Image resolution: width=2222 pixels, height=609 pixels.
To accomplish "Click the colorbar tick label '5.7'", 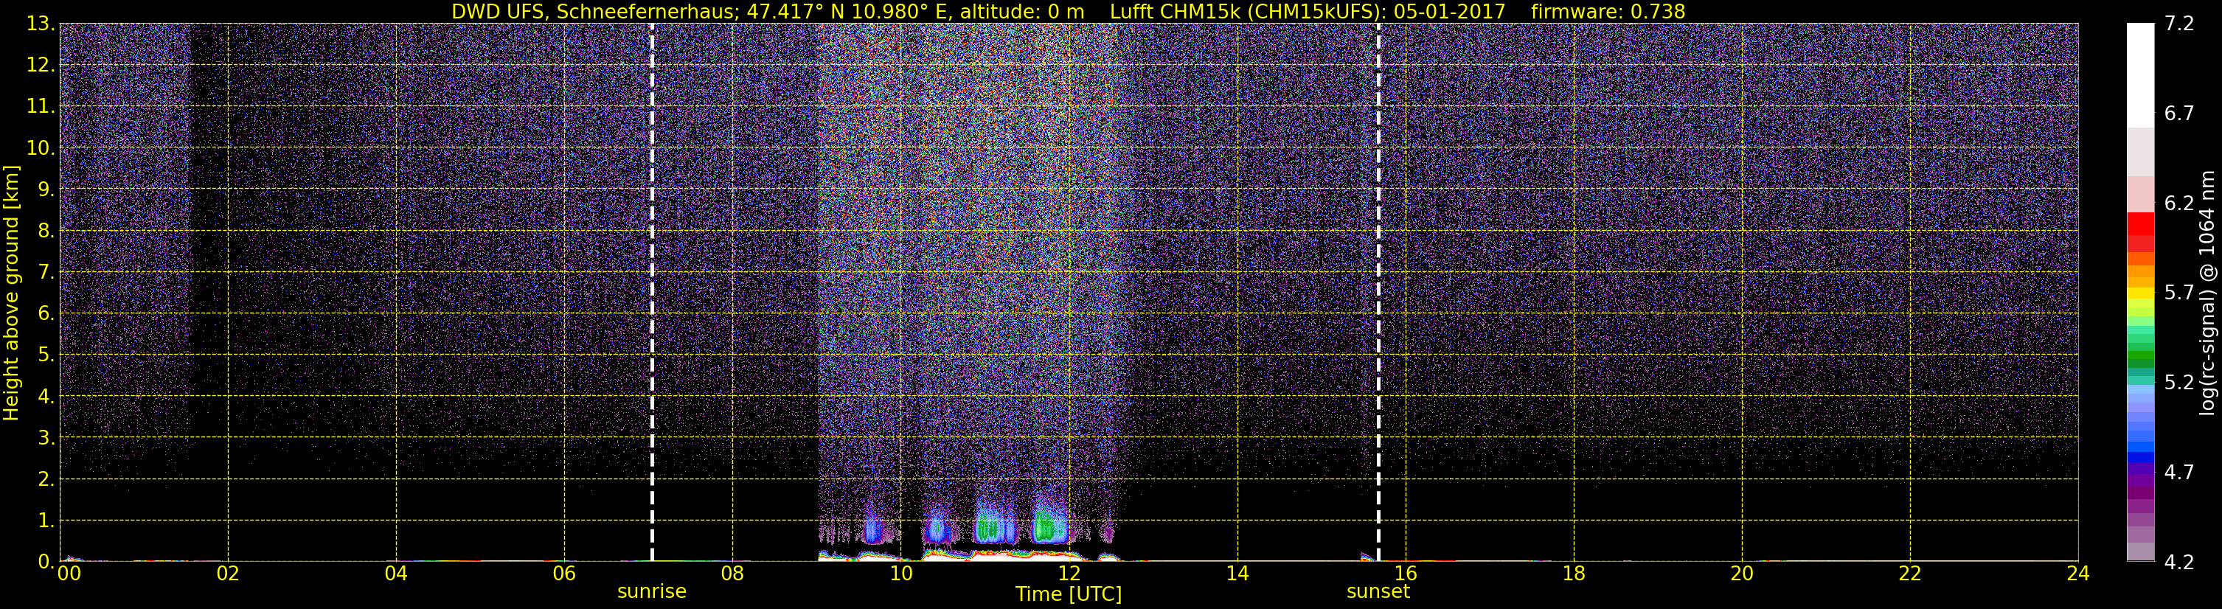I will [x=2179, y=293].
